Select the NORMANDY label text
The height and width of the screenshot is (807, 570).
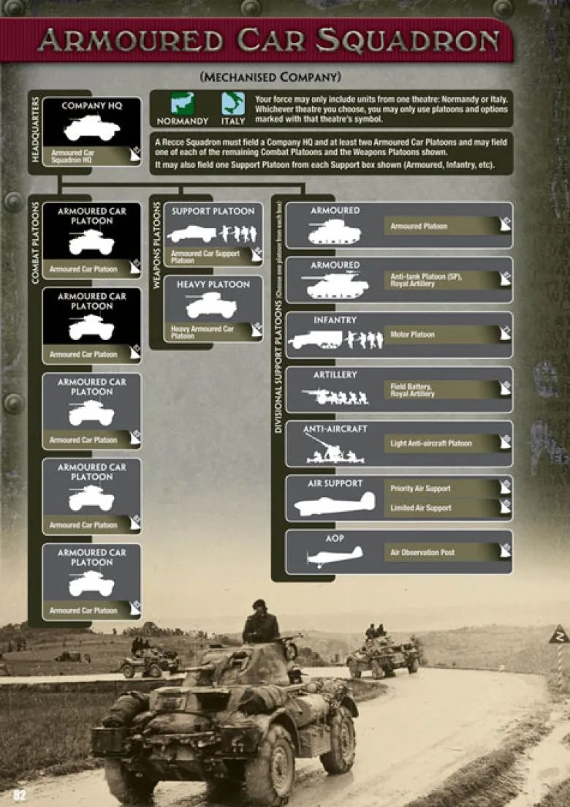point(182,121)
